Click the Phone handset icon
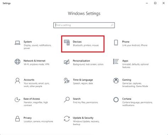The image size is (168, 135). click(116, 42)
